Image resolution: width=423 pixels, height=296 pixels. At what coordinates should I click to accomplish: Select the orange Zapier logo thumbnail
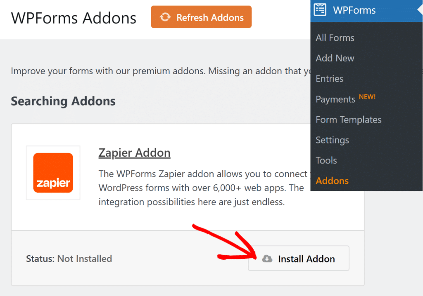pos(53,173)
